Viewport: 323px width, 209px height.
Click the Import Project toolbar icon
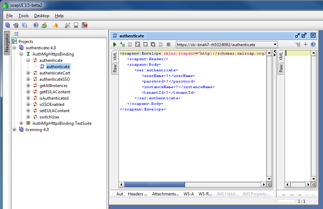coord(16,25)
